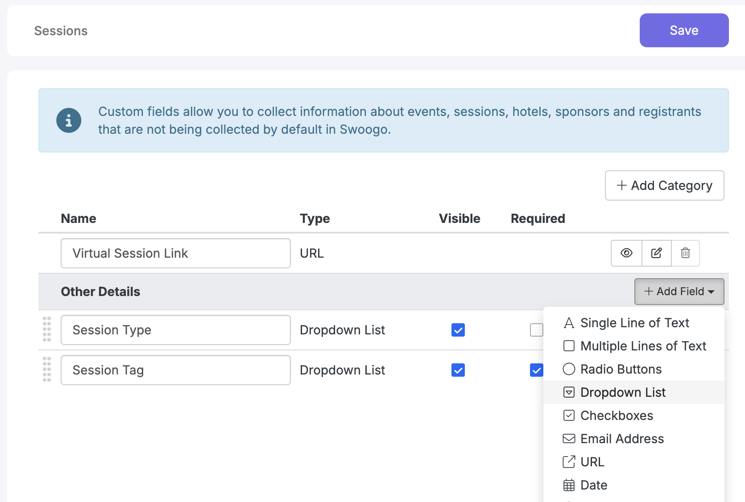Image resolution: width=745 pixels, height=502 pixels.
Task: Choose Checkboxes field type
Action: tap(616, 416)
